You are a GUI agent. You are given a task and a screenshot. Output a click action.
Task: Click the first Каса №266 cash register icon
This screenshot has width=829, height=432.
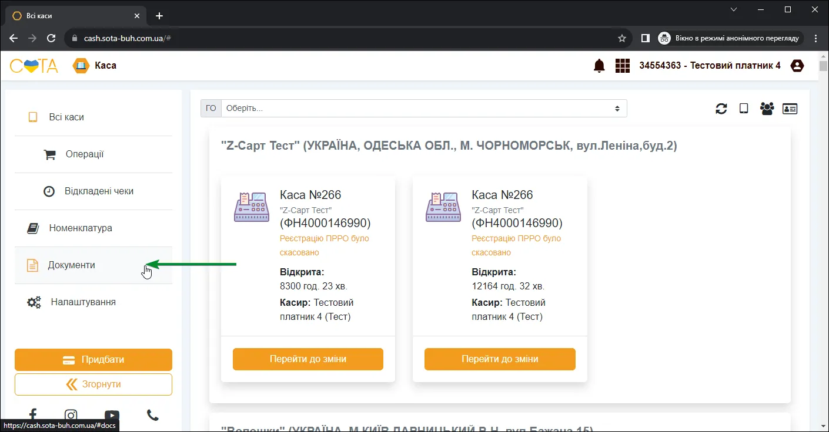point(252,207)
